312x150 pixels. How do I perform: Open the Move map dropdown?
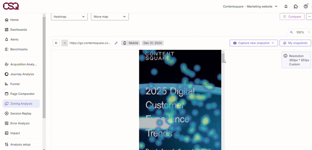pyautogui.click(x=110, y=17)
